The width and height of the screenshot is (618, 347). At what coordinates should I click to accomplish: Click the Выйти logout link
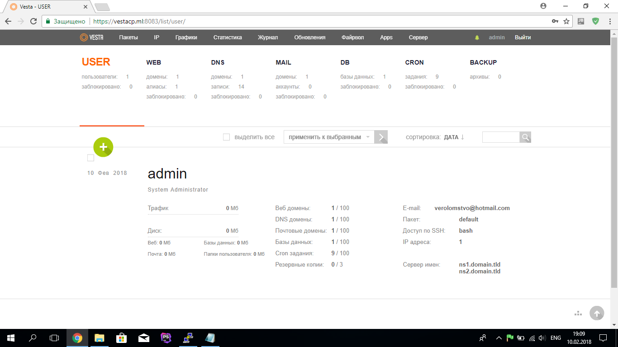point(523,38)
